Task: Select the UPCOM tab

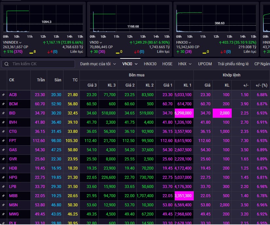Action: 205,64
